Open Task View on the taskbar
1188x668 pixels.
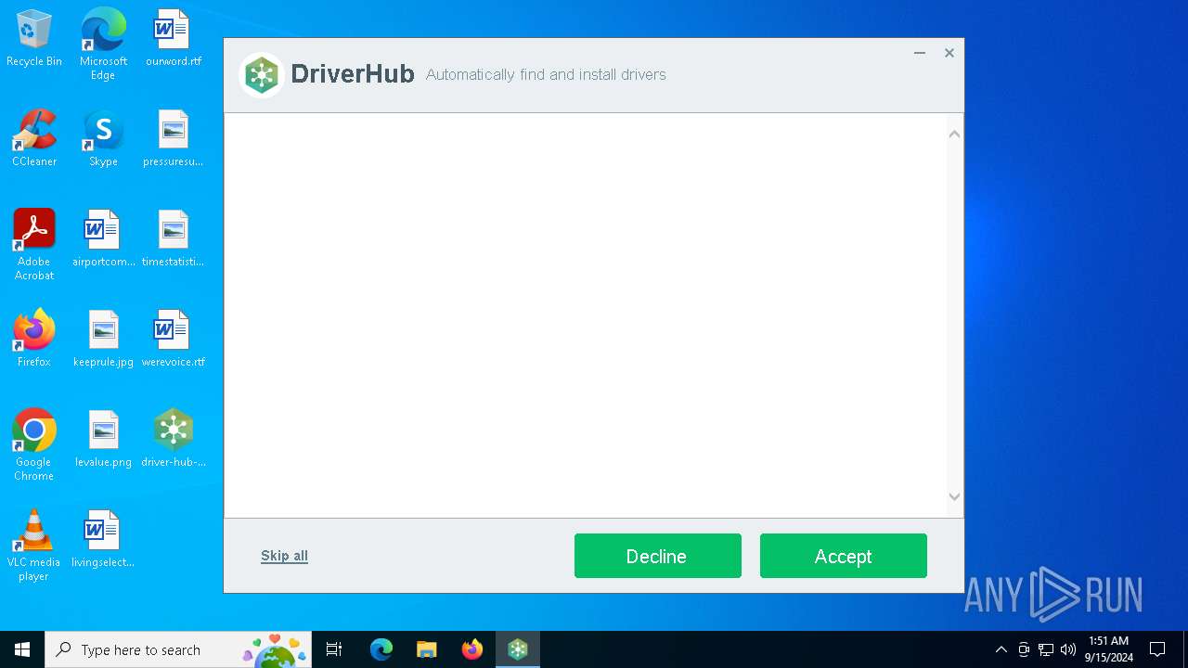click(x=334, y=649)
